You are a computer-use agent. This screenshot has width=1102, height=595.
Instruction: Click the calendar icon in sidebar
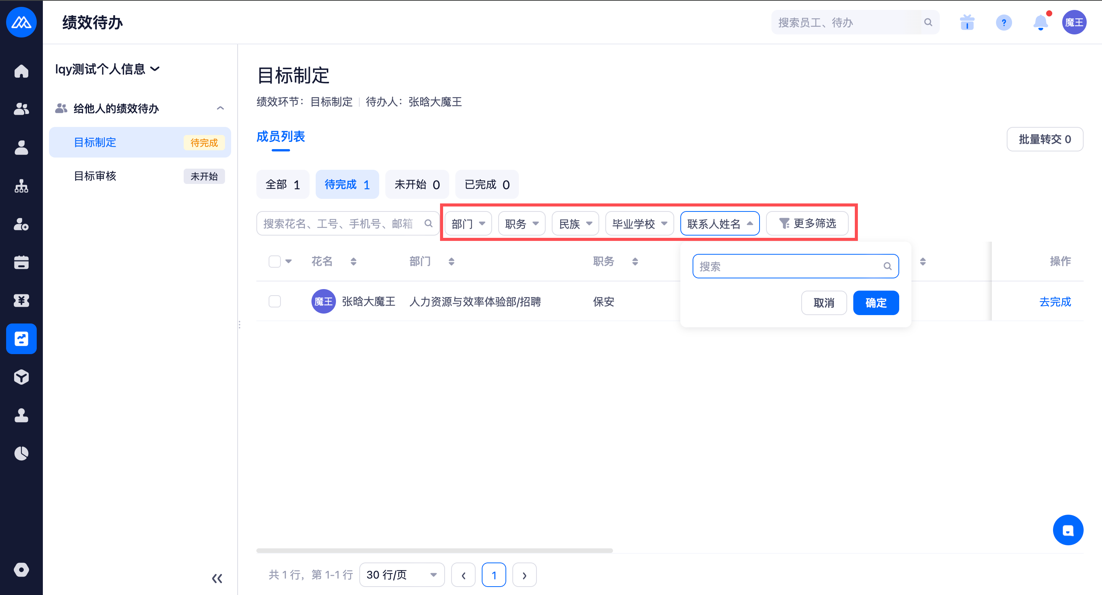click(21, 262)
